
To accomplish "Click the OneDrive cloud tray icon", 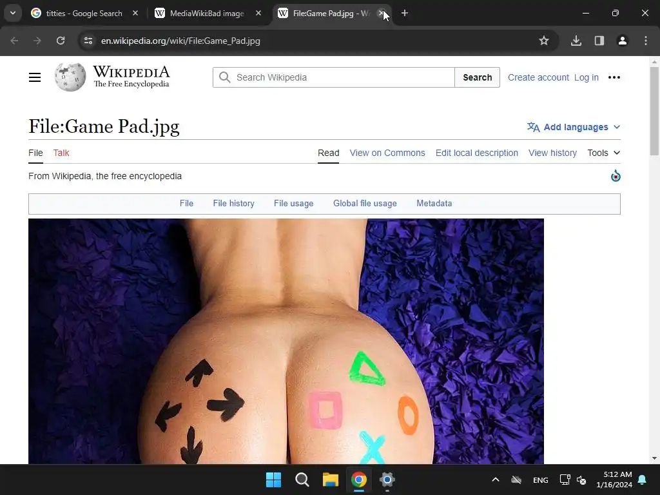I will (x=516, y=480).
